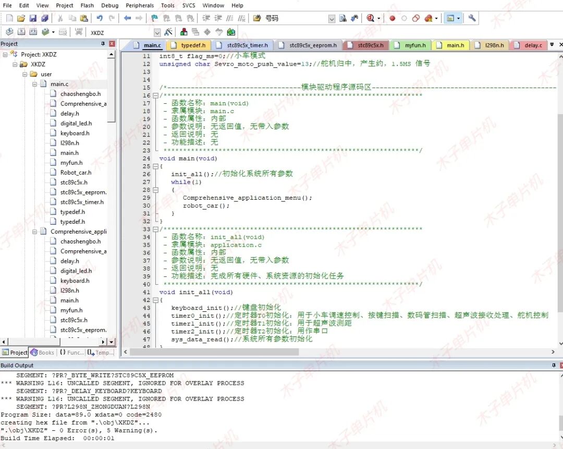
Task: Click the disable all breakpoints icon
Action: click(x=416, y=18)
